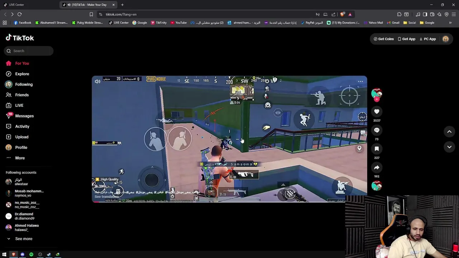Open the video three-dots options menu

point(360,81)
